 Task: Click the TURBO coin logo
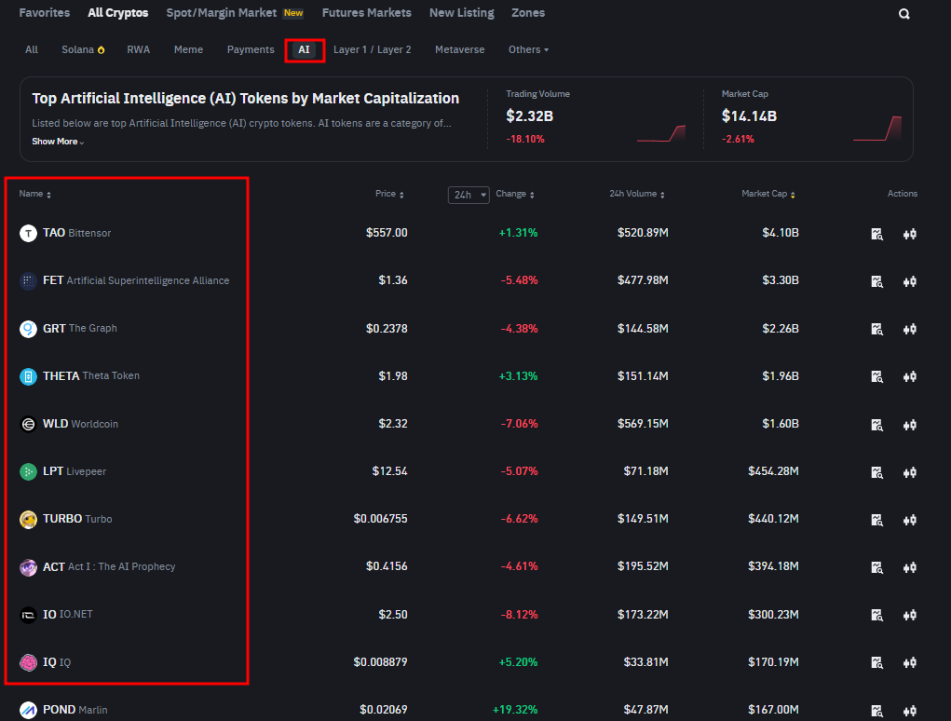[28, 519]
